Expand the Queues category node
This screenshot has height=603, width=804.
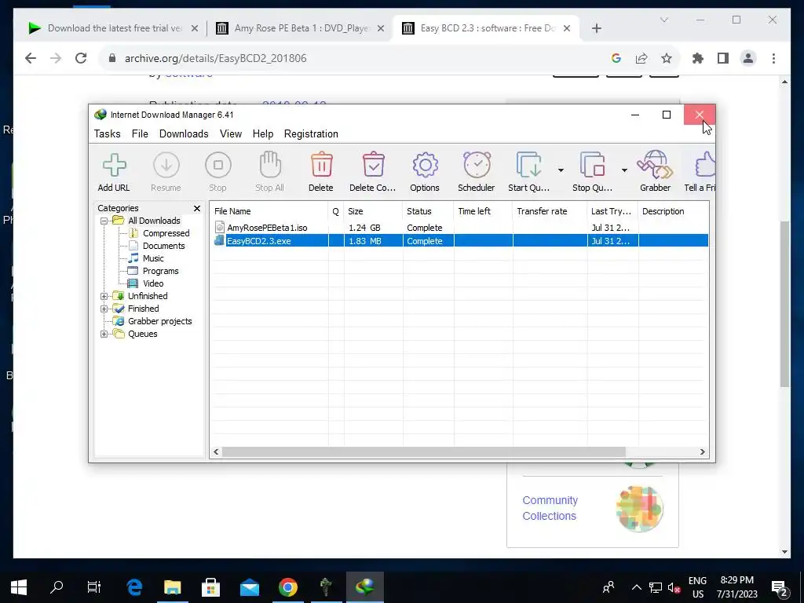pos(104,334)
